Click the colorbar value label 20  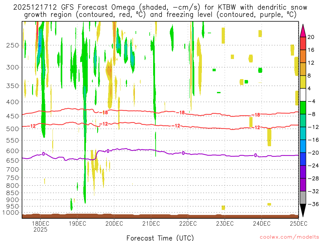coord(311,37)
